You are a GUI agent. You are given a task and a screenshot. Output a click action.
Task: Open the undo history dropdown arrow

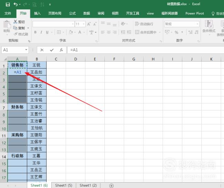click(20, 4)
